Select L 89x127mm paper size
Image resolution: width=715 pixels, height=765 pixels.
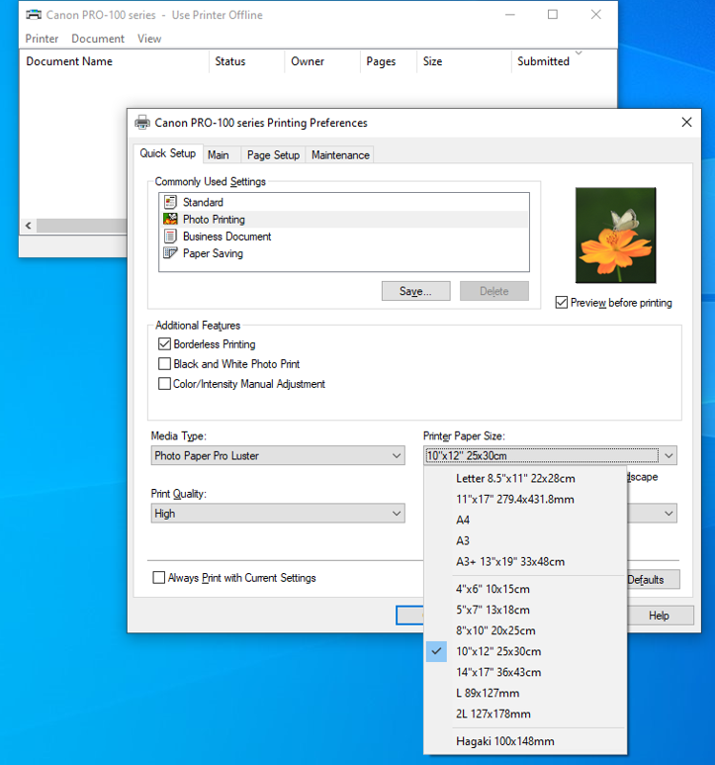pos(525,693)
